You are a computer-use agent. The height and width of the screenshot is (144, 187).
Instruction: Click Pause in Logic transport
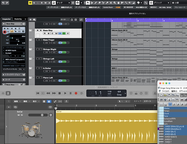pos(71,93)
